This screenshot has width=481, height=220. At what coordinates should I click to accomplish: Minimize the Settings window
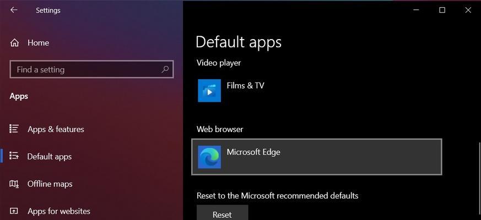coord(416,10)
